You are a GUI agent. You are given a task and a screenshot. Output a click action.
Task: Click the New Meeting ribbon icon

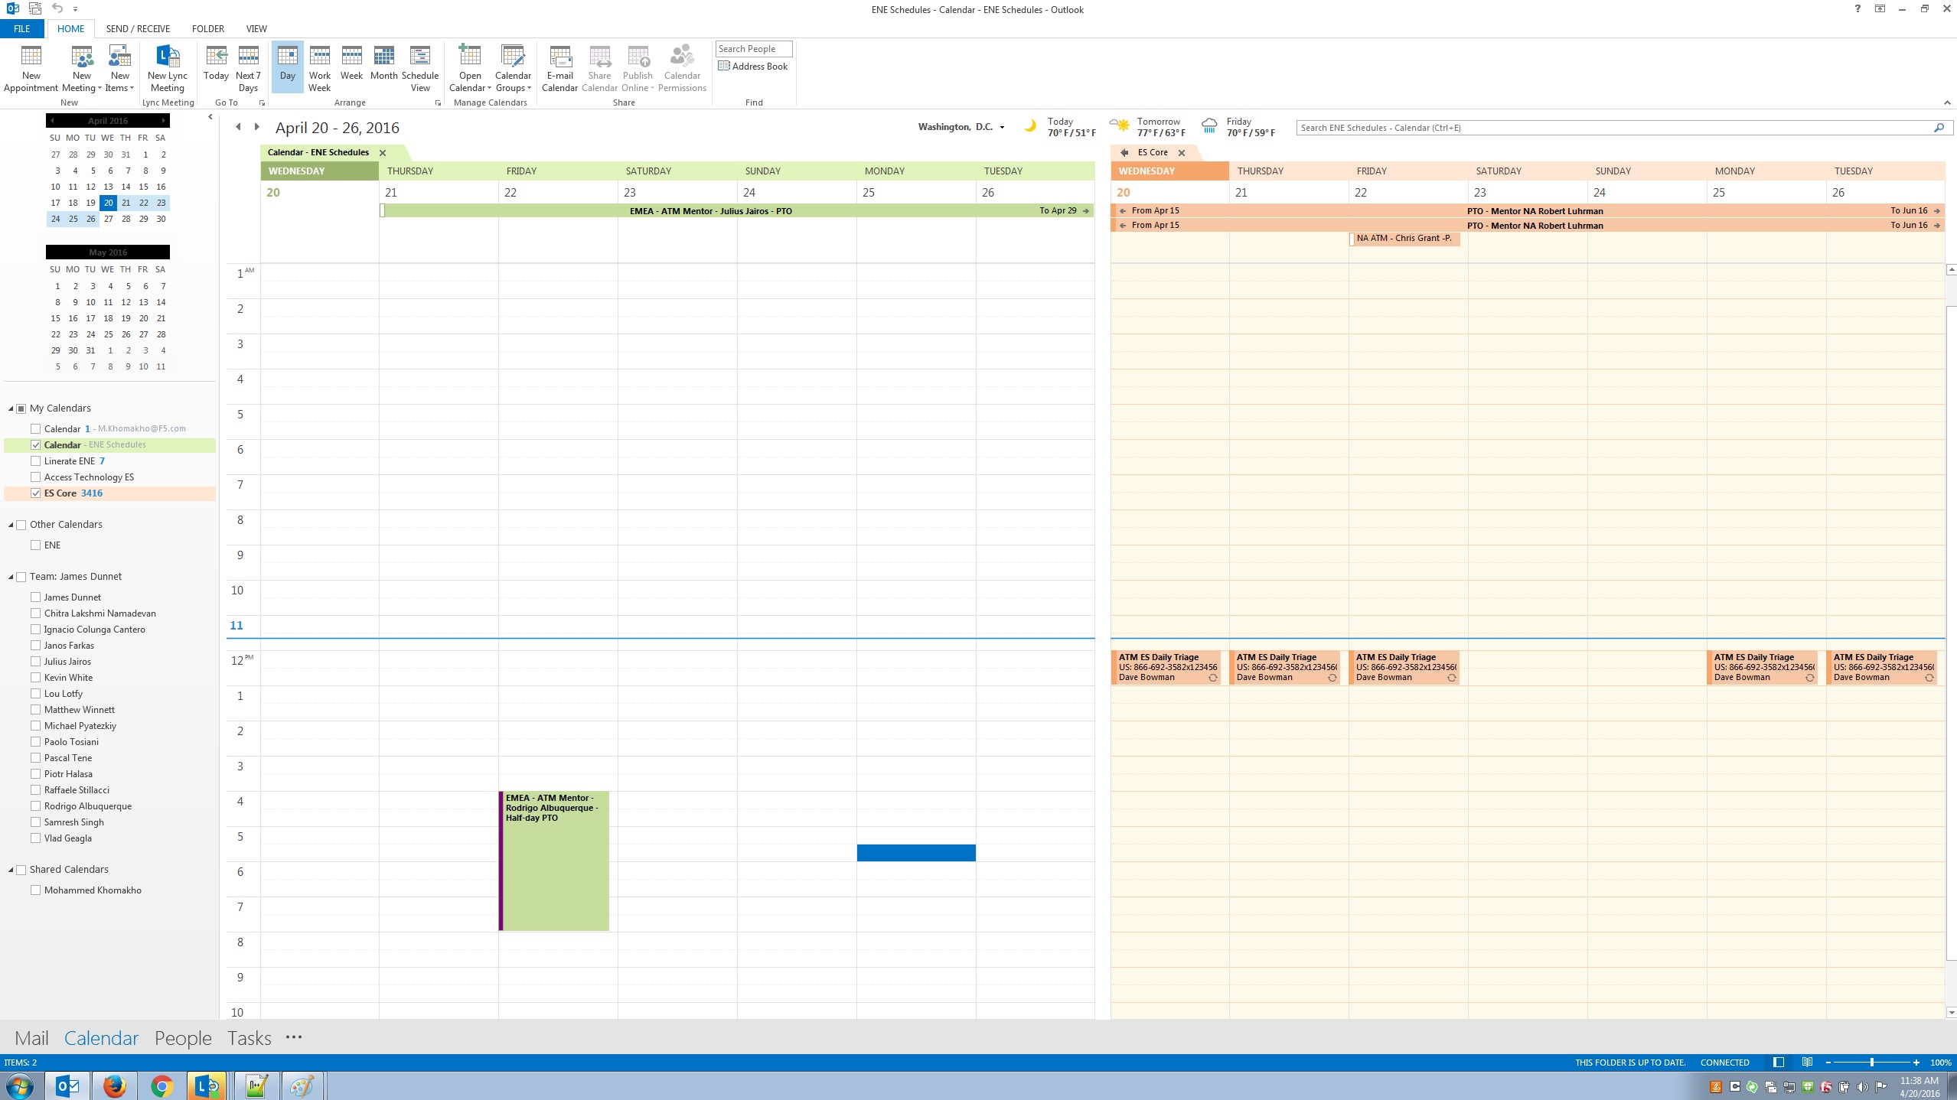click(82, 68)
